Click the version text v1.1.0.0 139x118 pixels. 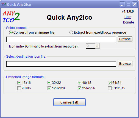(x=128, y=11)
